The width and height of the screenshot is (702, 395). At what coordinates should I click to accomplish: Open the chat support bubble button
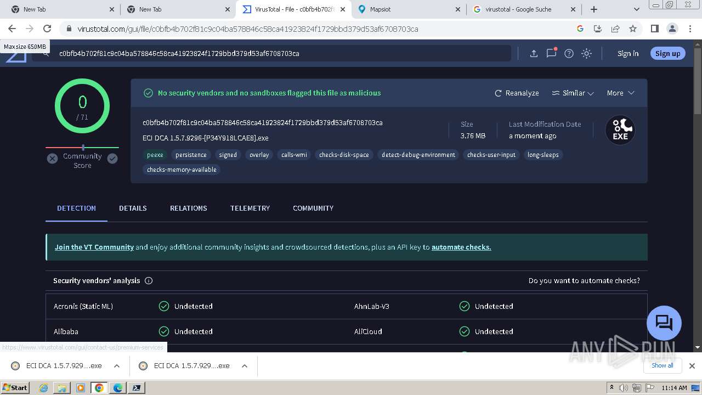(664, 323)
